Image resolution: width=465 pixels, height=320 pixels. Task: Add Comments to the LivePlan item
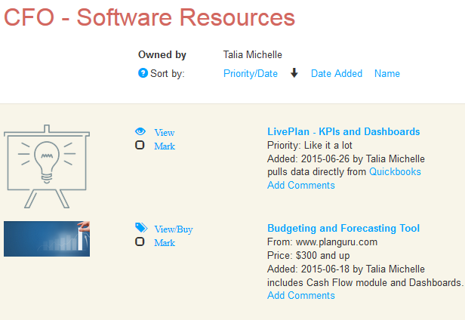point(301,185)
